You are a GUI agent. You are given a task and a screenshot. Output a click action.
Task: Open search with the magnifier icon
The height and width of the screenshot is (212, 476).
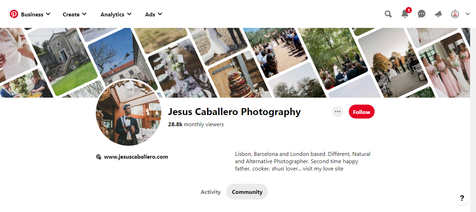click(x=388, y=14)
